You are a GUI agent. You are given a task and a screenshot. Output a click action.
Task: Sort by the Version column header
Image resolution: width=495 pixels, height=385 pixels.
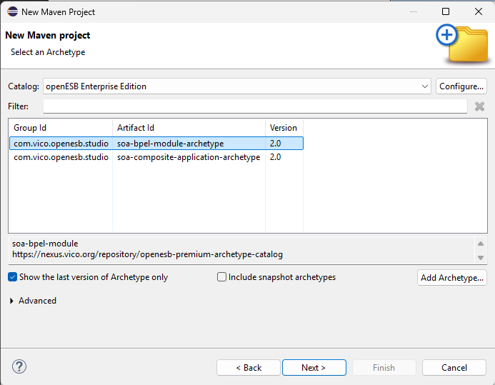(284, 128)
